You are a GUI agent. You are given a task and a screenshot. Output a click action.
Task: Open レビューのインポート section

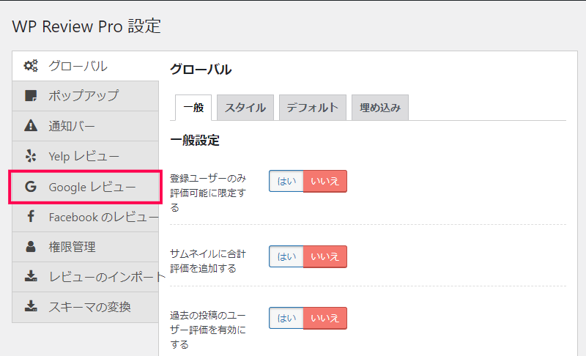86,277
